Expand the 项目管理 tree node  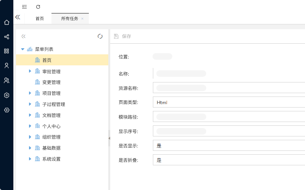(x=30, y=93)
